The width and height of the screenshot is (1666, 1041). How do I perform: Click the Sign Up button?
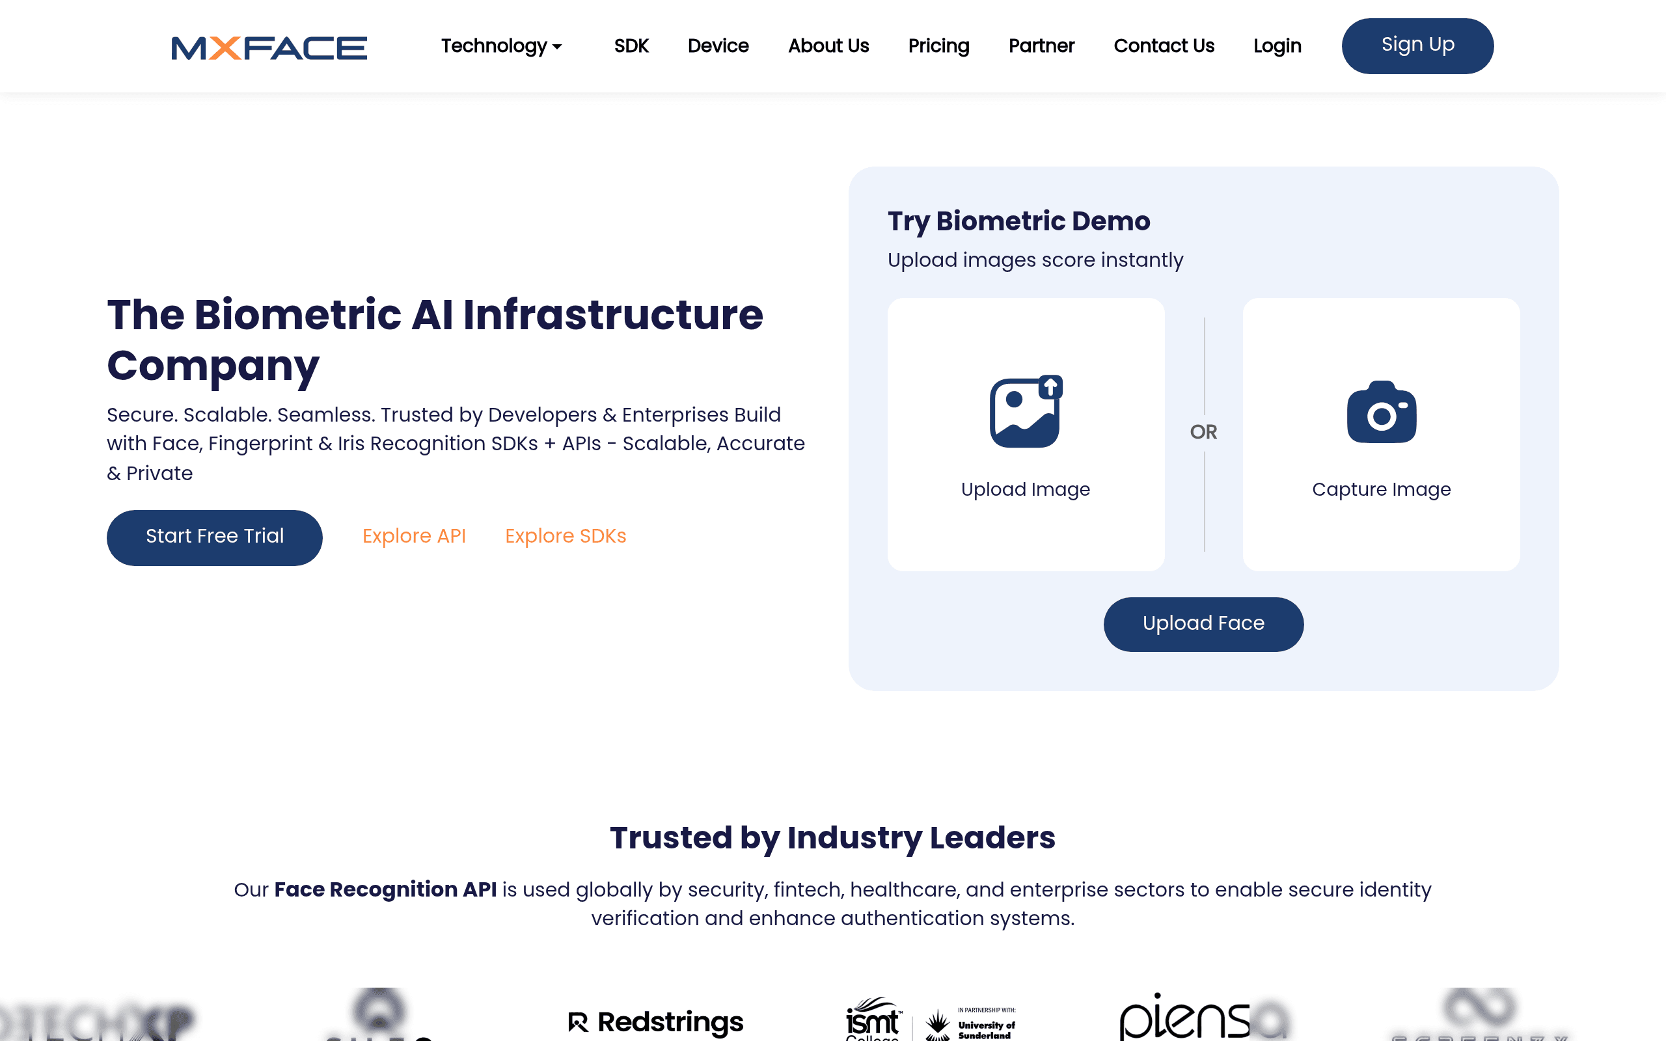point(1417,46)
